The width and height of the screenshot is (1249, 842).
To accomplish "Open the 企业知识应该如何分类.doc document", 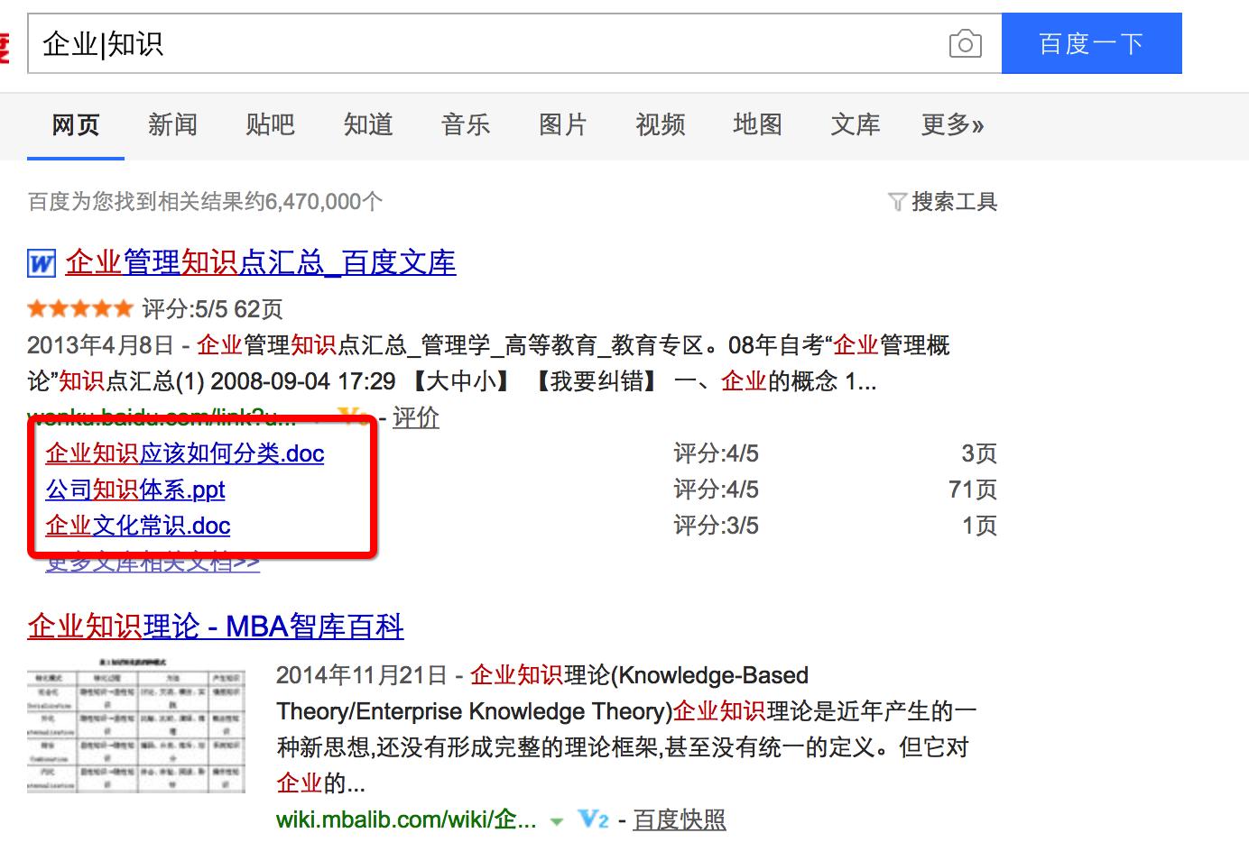I will coord(185,453).
